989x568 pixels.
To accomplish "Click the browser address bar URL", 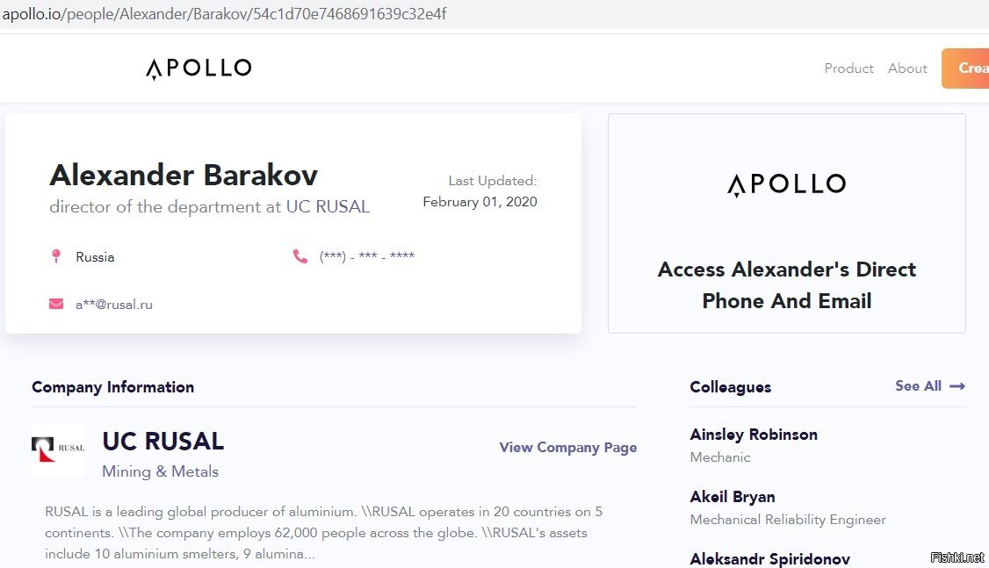I will tap(225, 14).
